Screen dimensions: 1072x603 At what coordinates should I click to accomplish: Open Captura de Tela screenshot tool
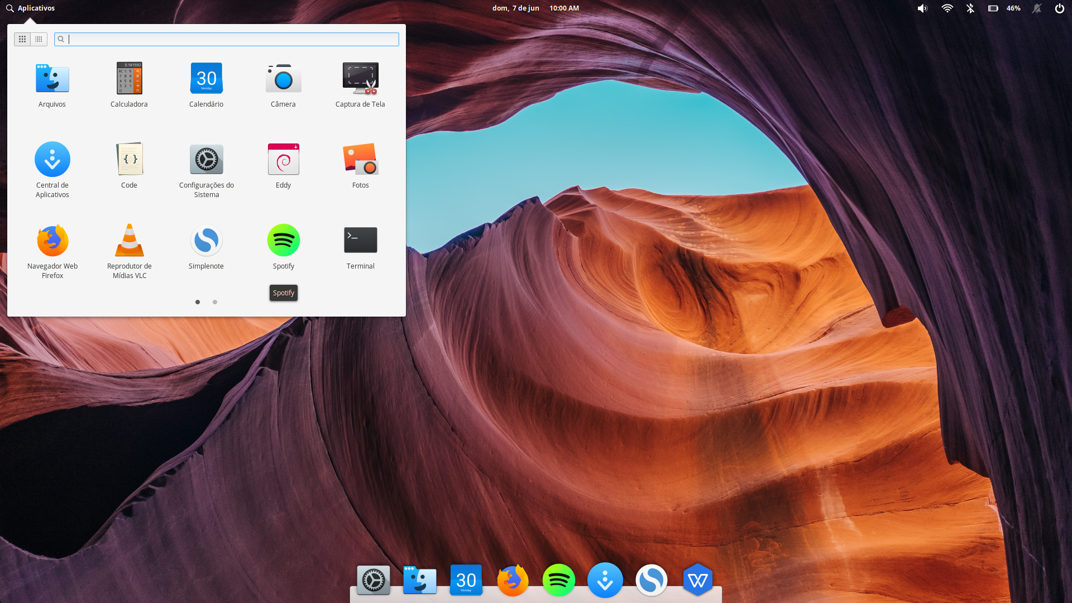[360, 79]
